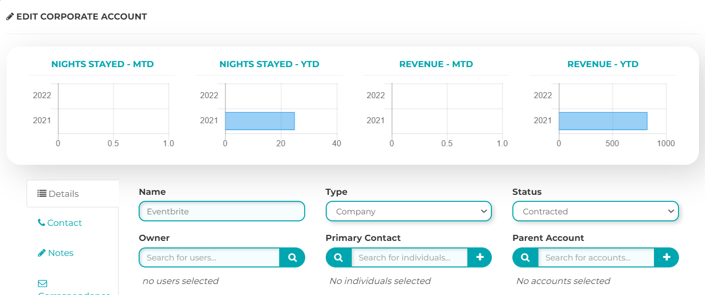The height and width of the screenshot is (295, 705).
Task: Click the Search for individuals input
Action: (409, 257)
